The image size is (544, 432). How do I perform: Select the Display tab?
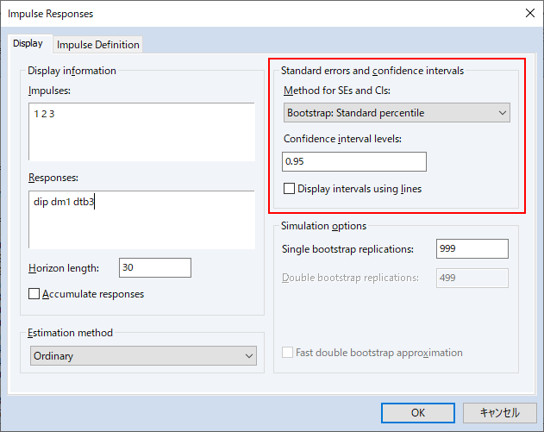tap(28, 44)
